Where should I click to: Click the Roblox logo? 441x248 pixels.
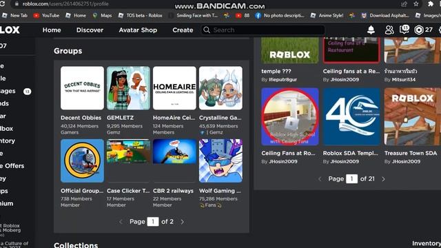[10, 30]
